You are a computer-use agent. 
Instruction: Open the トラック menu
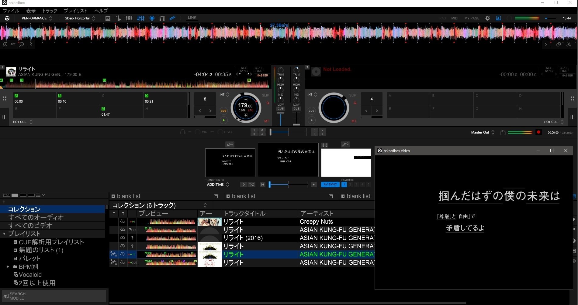click(50, 11)
